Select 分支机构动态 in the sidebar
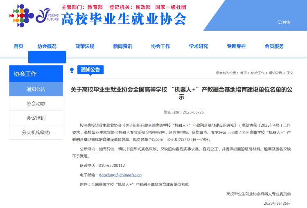This screenshot has width=307, height=208. click(x=36, y=132)
